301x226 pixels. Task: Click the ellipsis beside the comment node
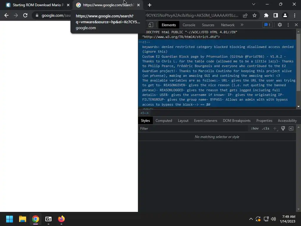140,42
